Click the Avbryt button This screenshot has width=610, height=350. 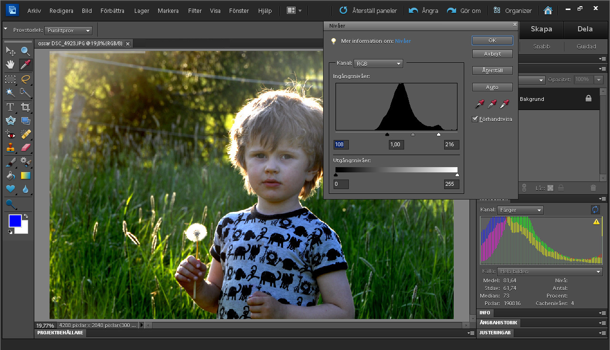point(492,54)
